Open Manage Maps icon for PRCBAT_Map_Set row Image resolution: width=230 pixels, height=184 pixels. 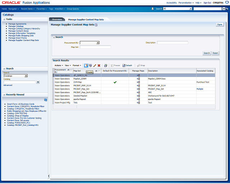pyautogui.click(x=138, y=89)
